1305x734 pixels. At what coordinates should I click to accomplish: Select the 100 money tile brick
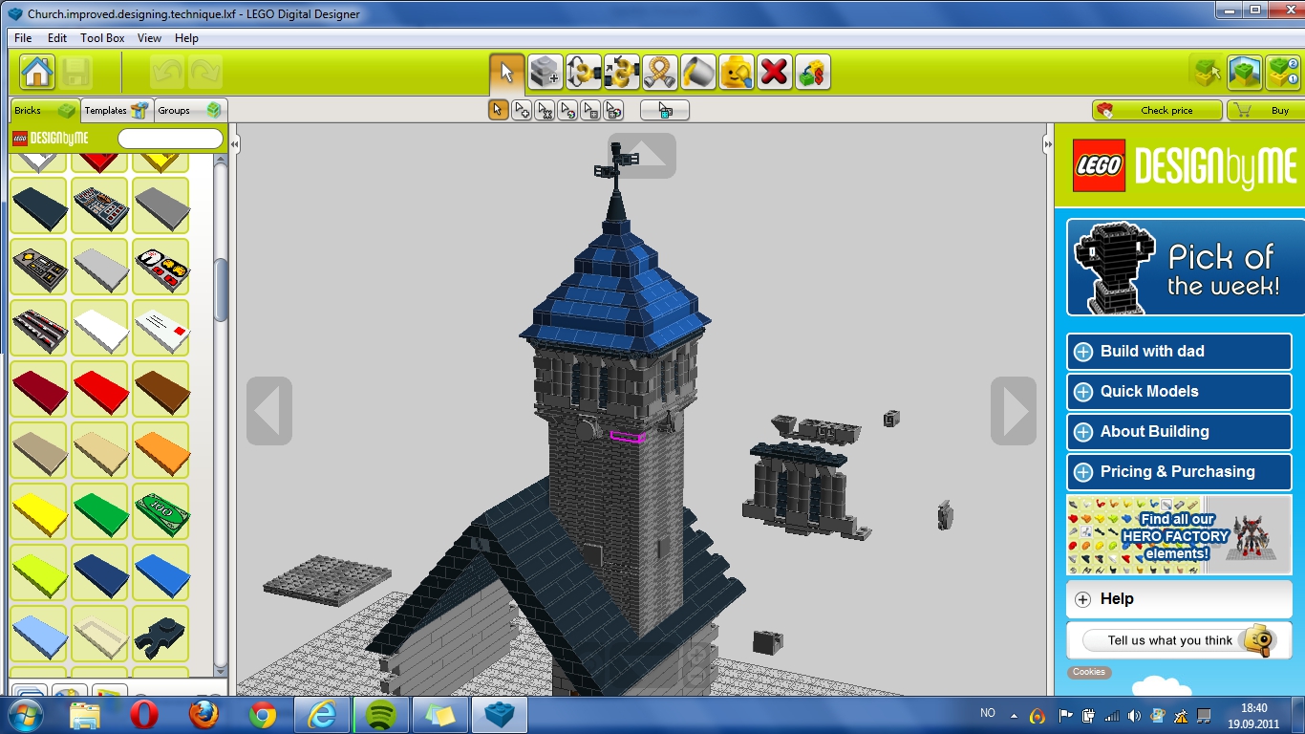pyautogui.click(x=160, y=511)
